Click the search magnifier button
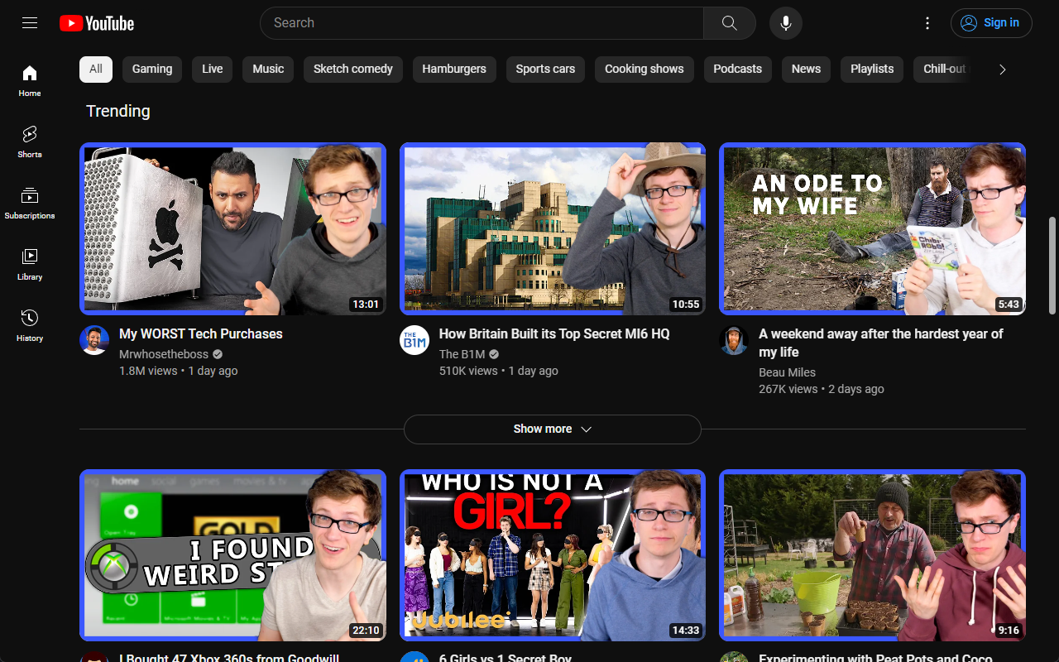This screenshot has height=662, width=1059. pos(729,23)
